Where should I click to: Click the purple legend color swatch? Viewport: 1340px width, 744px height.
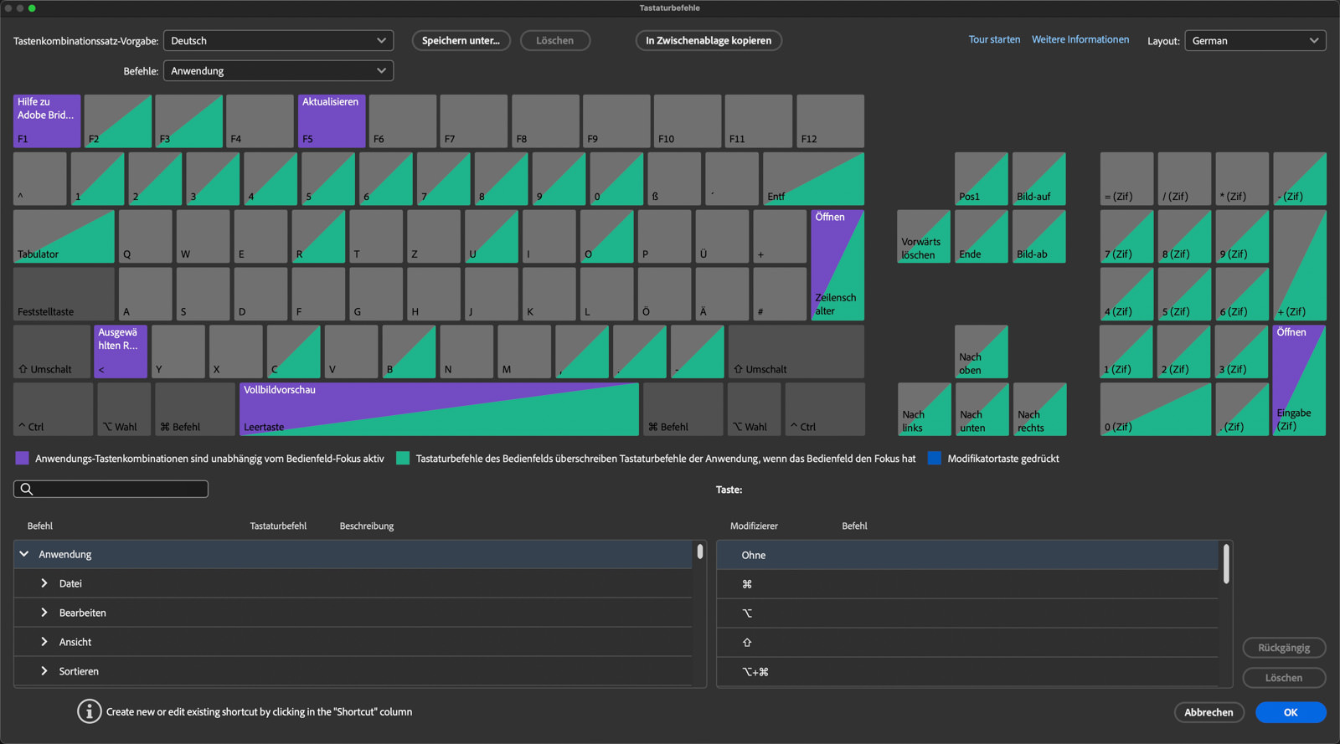point(23,459)
